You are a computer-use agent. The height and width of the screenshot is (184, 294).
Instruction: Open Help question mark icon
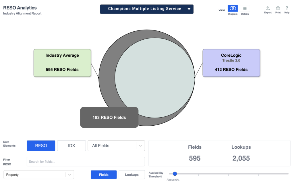287,8
